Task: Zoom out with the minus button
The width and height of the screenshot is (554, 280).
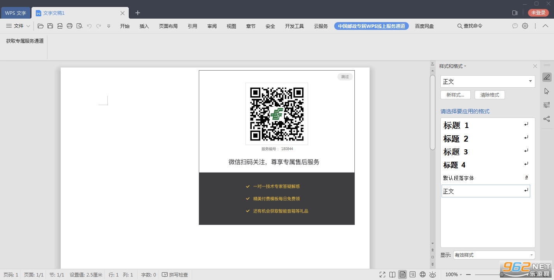Action: click(468, 275)
